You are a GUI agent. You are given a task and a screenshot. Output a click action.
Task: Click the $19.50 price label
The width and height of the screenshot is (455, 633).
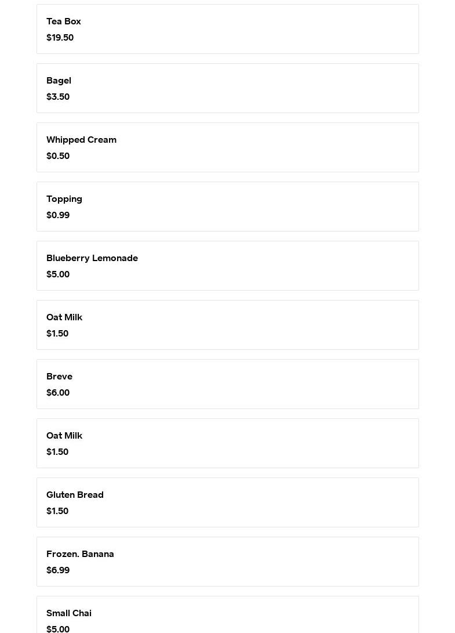coord(60,38)
